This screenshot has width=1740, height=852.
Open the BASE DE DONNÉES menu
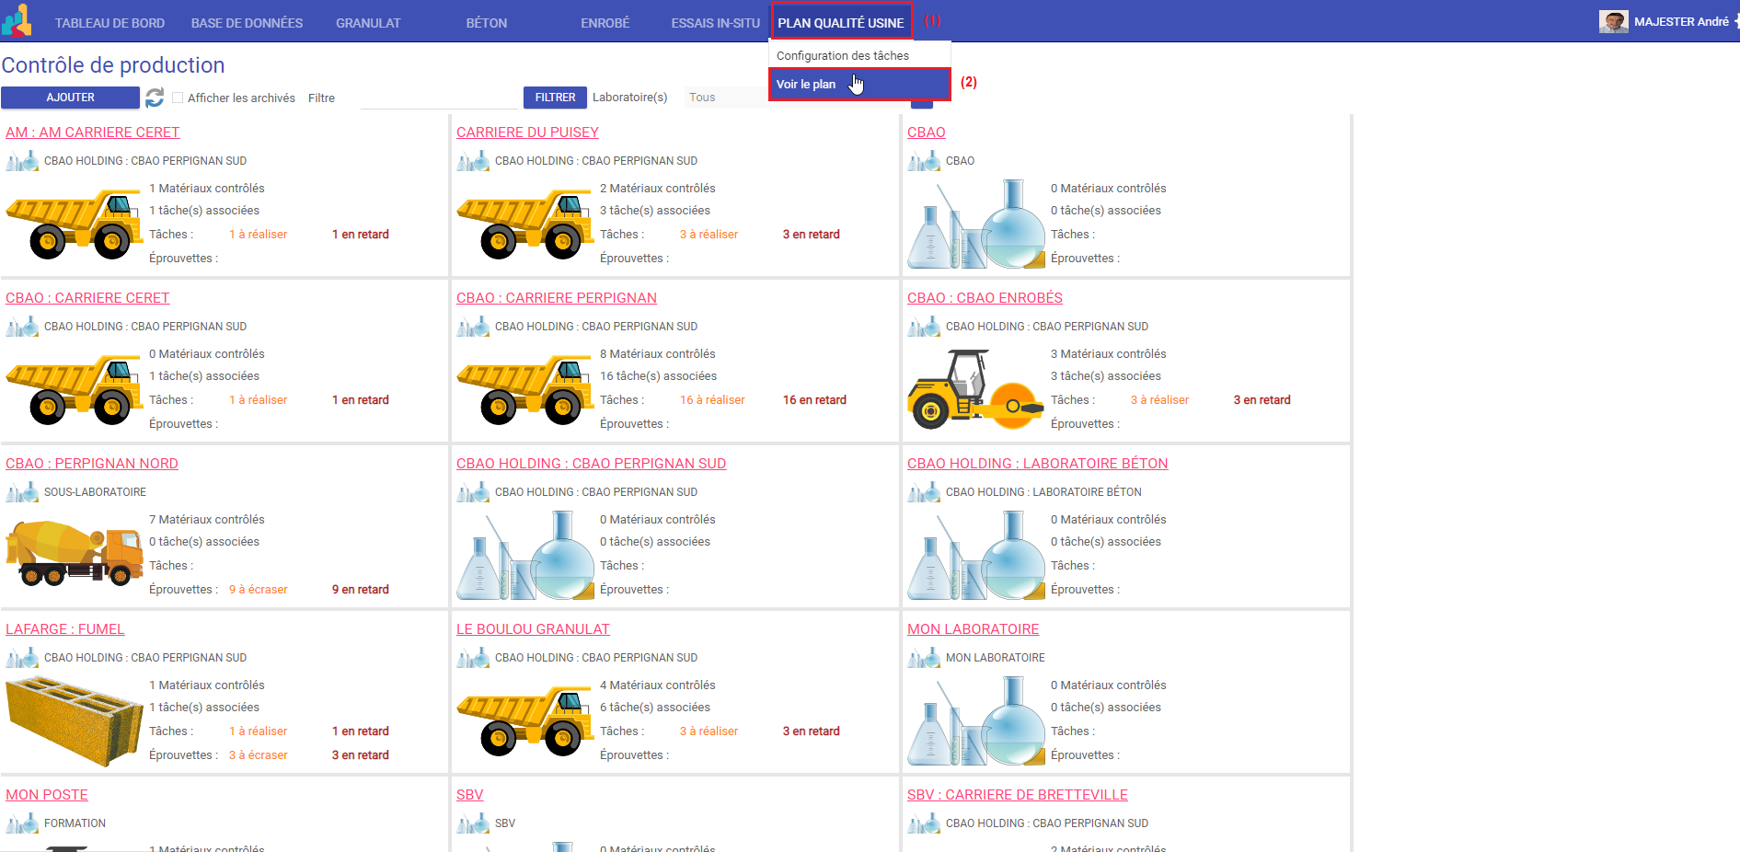pos(247,23)
